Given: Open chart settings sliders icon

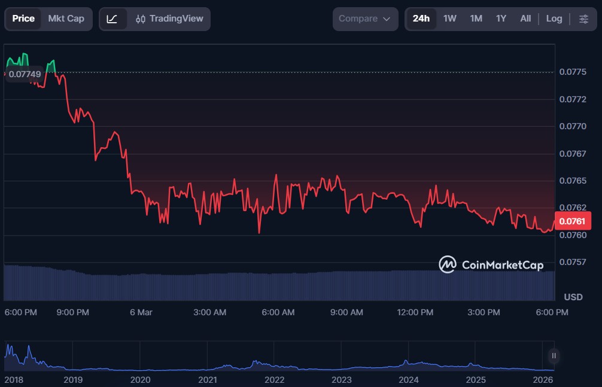Looking at the screenshot, I should pos(583,19).
